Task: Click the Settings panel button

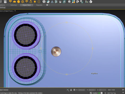Action: click(x=3, y=8)
